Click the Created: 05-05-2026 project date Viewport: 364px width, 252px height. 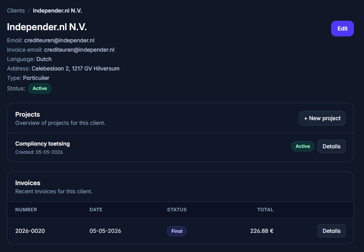(x=39, y=152)
